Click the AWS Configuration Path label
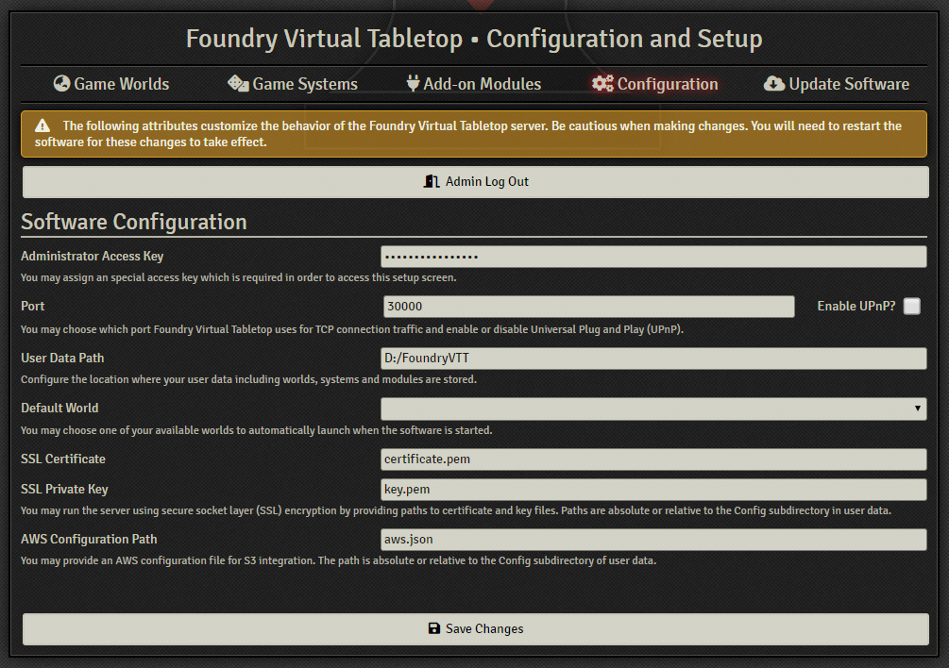Image resolution: width=949 pixels, height=668 pixels. (89, 540)
